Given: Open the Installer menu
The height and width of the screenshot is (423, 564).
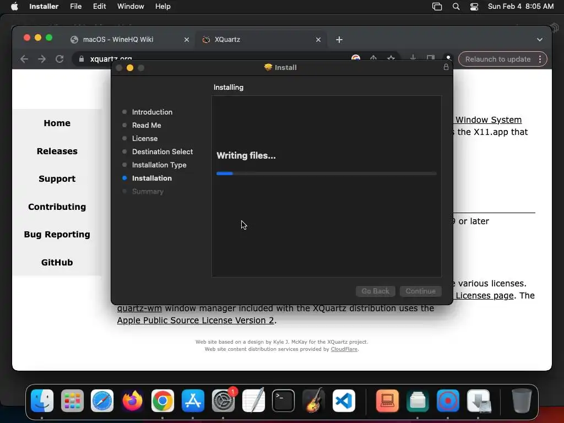Looking at the screenshot, I should (x=44, y=7).
